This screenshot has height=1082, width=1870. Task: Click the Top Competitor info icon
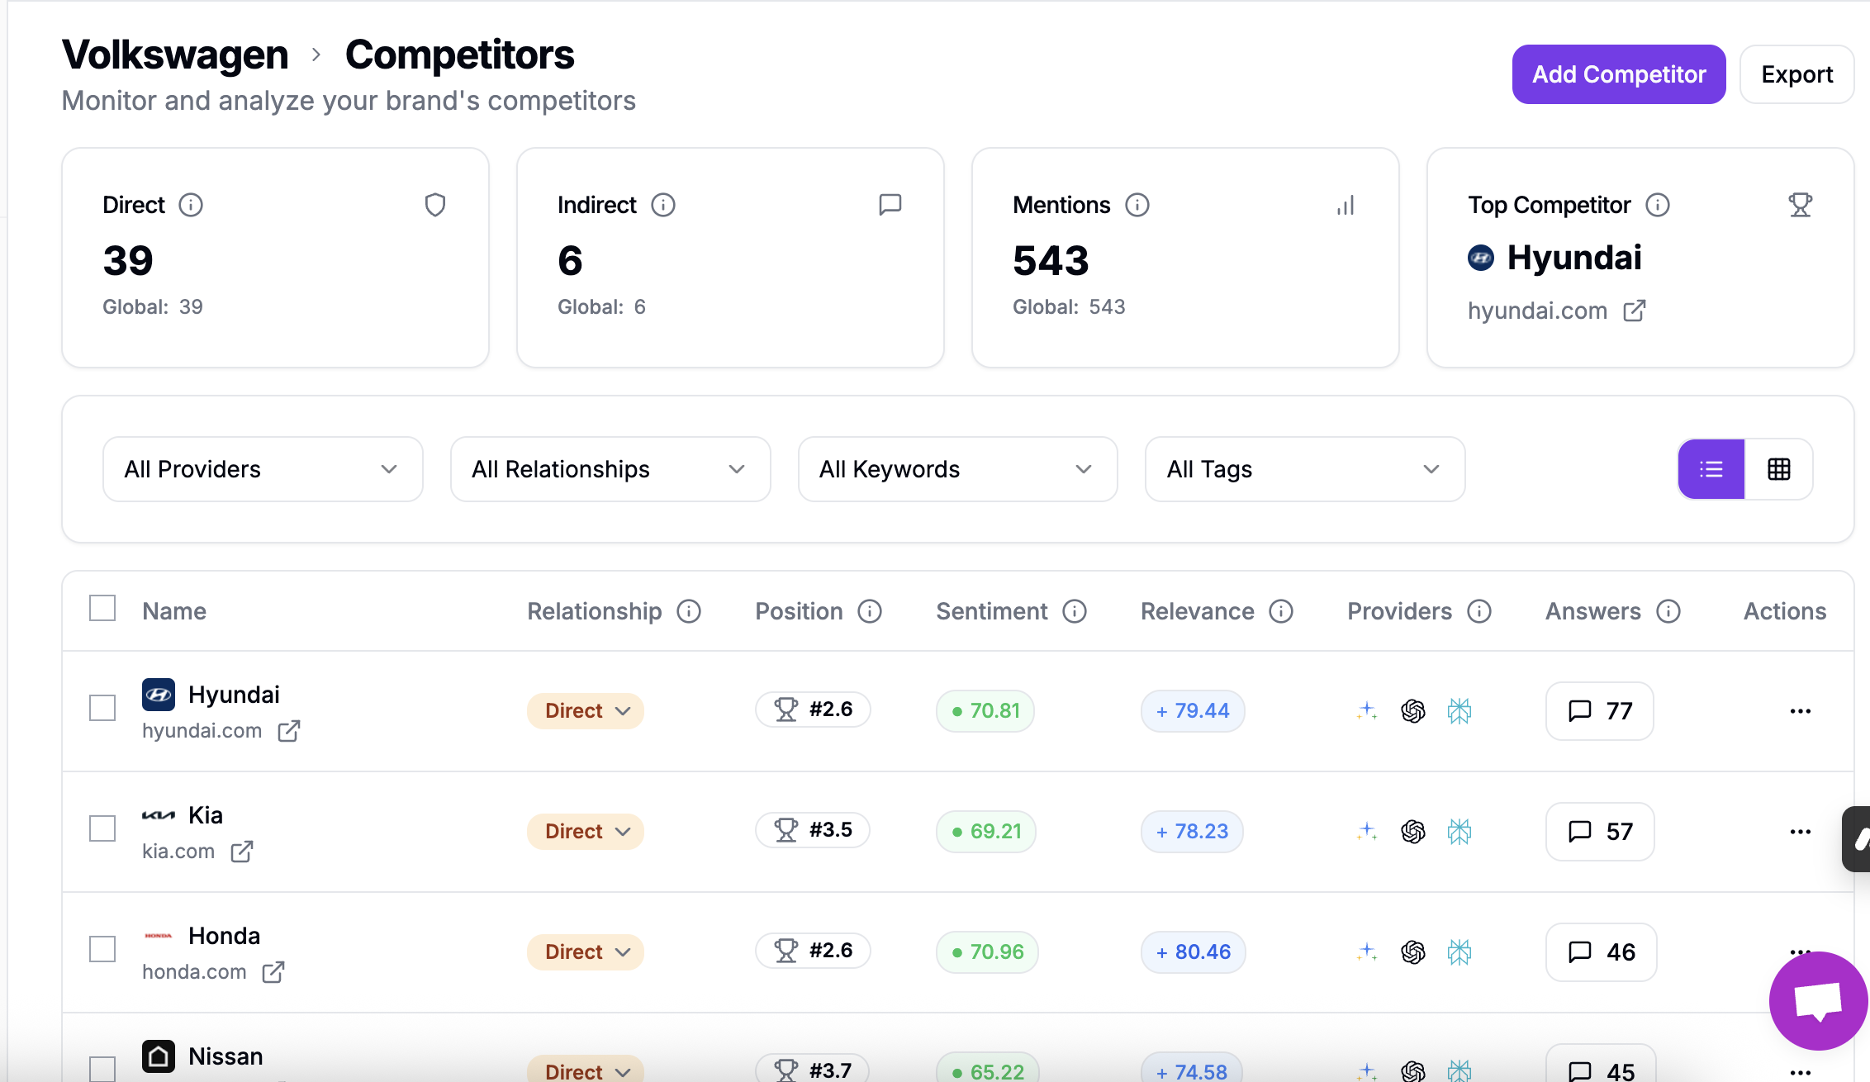[1658, 205]
